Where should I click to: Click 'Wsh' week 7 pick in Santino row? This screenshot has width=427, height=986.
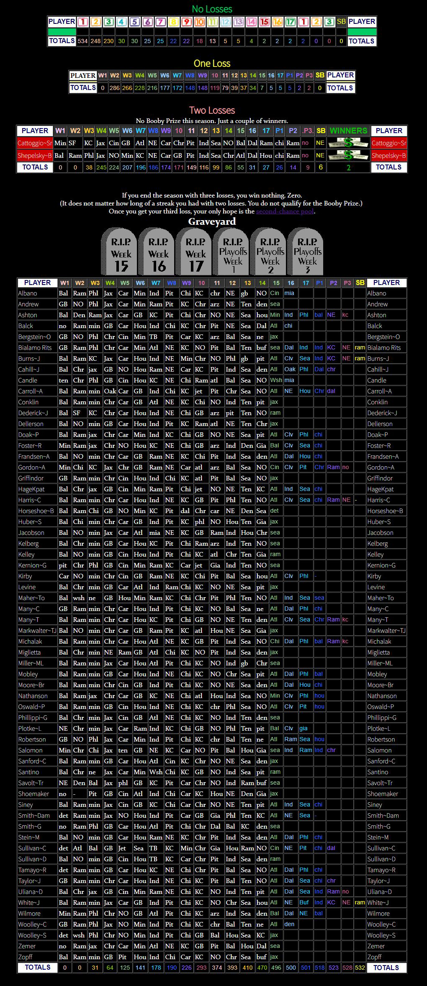pyautogui.click(x=156, y=772)
